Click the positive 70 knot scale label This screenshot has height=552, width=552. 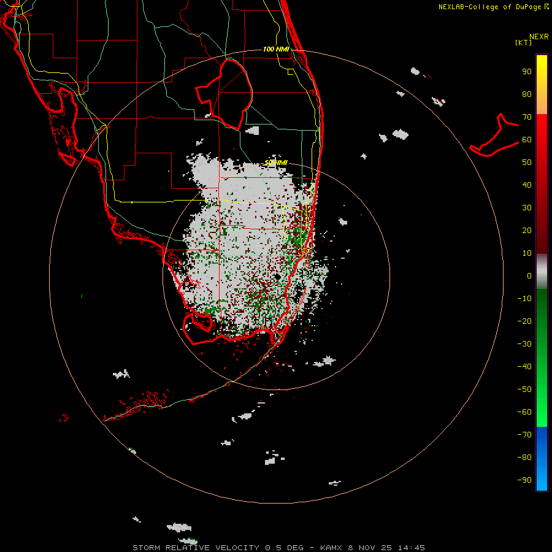coord(527,117)
